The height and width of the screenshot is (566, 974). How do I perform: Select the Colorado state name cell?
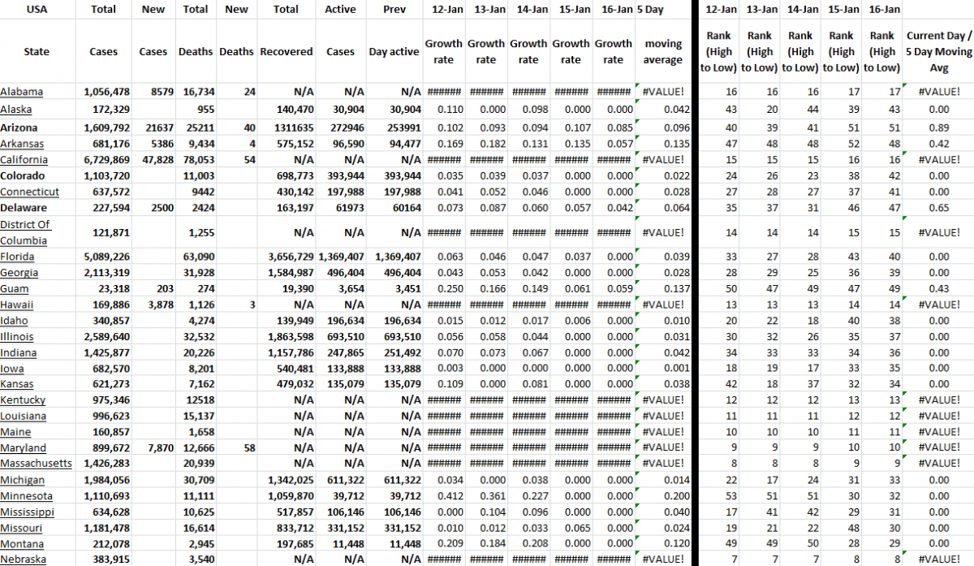tap(23, 175)
